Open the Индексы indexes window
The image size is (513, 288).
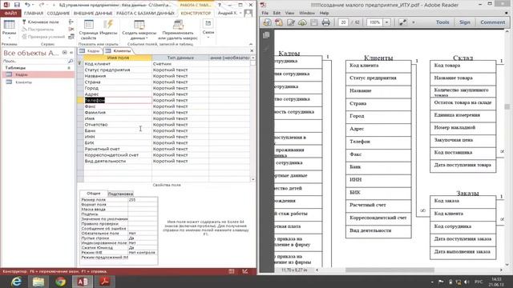click(108, 28)
